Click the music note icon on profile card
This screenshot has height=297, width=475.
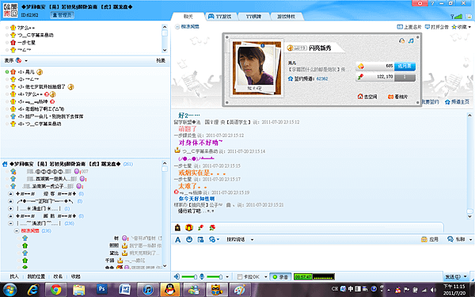point(411,40)
